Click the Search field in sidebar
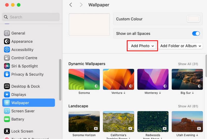This screenshot has width=207, height=139. tap(31, 17)
